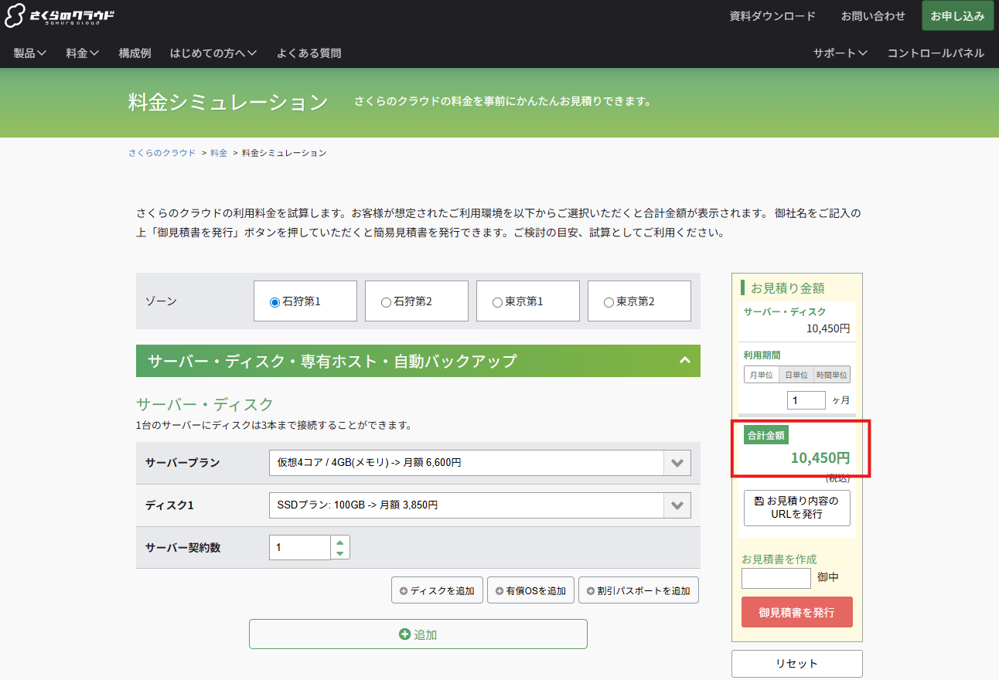The width and height of the screenshot is (999, 680).
Task: Click the 御見積書を発行 button
Action: [x=796, y=611]
